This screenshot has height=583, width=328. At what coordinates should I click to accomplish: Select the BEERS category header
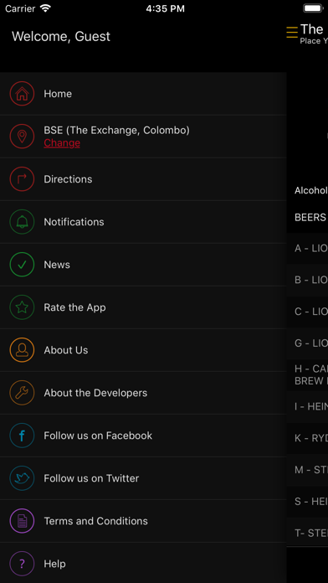(308, 218)
